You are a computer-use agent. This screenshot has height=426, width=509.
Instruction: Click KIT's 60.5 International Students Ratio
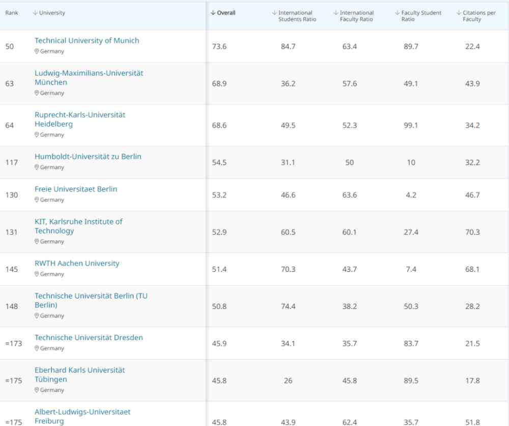click(288, 232)
